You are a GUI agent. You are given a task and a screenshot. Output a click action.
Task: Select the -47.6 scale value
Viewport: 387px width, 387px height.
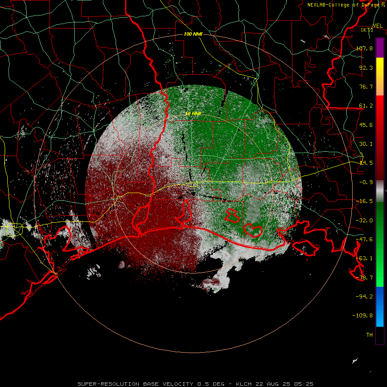tap(364, 240)
